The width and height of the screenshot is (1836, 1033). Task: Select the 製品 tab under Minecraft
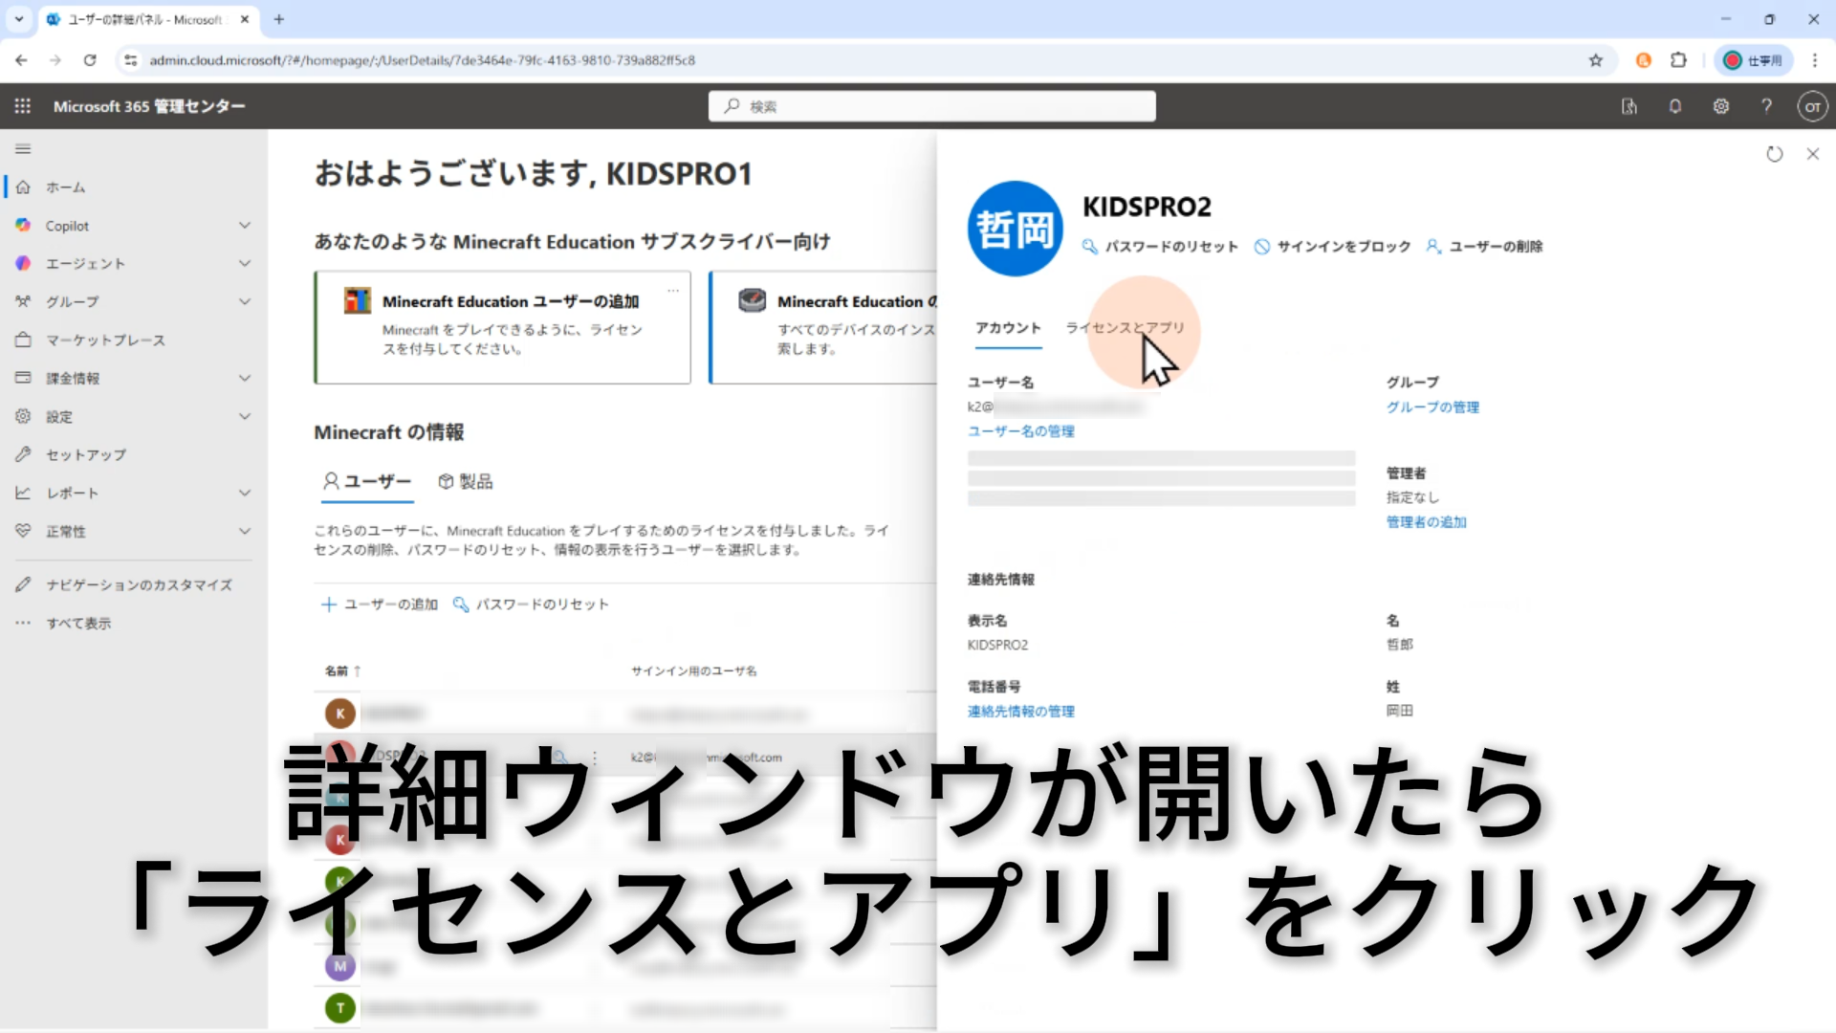tap(466, 482)
